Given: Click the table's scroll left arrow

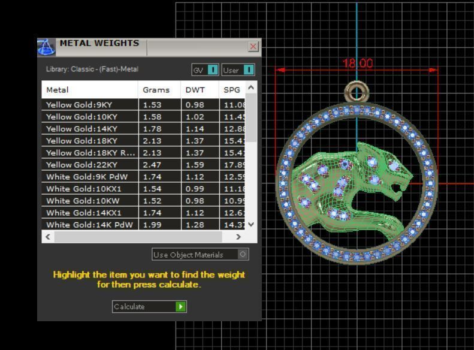Looking at the screenshot, I should (48, 237).
